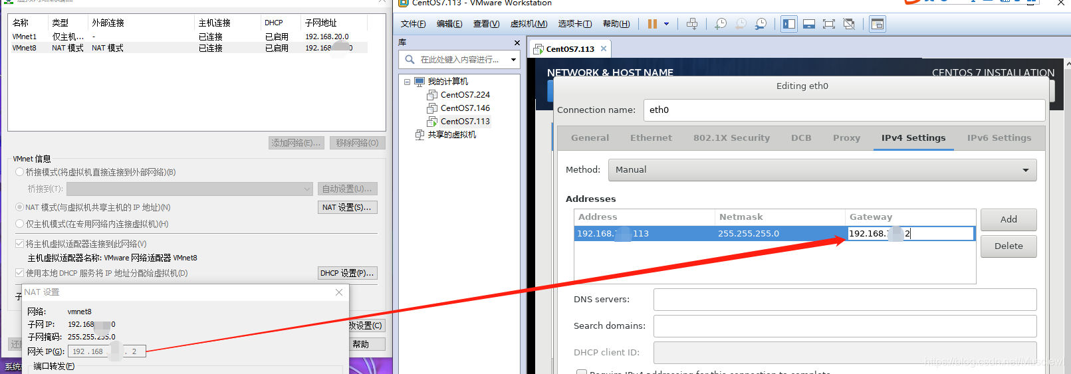Open the snapshot manager wrench-clock icon
The width and height of the screenshot is (1071, 374).
click(761, 24)
